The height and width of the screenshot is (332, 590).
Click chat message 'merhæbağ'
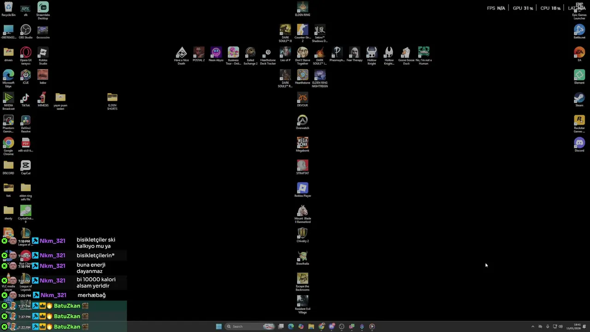(x=92, y=295)
